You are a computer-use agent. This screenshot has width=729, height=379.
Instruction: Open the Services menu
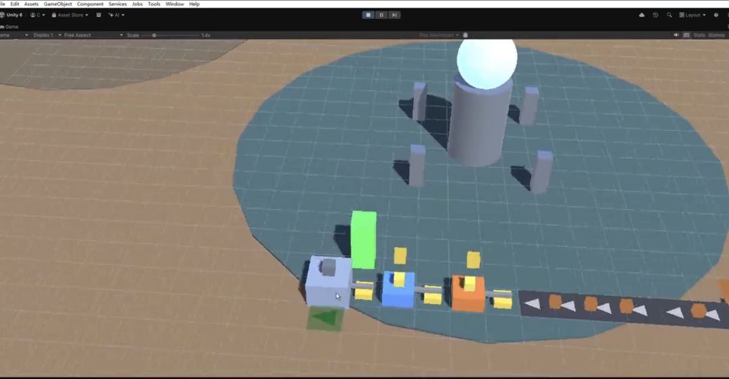pyautogui.click(x=117, y=4)
